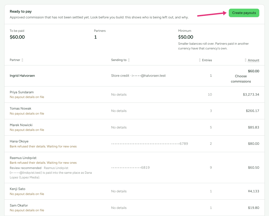Click Marek Nowicki partner name

pyautogui.click(x=21, y=125)
